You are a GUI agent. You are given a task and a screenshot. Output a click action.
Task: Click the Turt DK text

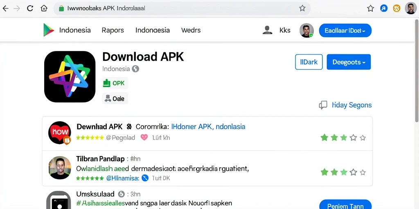161,178
